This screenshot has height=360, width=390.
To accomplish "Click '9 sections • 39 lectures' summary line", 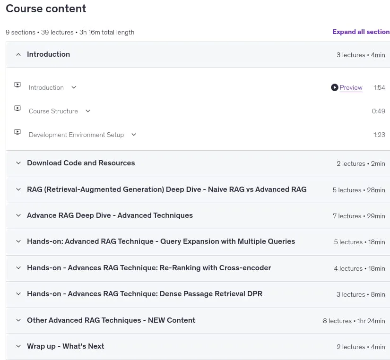I will coord(70,32).
